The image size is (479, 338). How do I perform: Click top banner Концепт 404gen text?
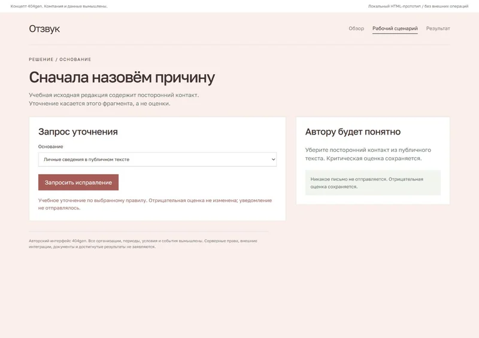[x=59, y=6]
